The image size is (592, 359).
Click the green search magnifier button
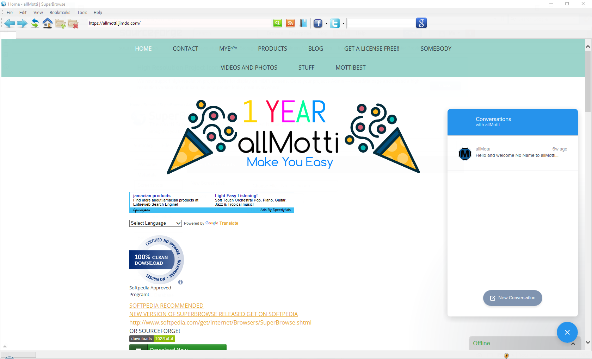(x=278, y=23)
